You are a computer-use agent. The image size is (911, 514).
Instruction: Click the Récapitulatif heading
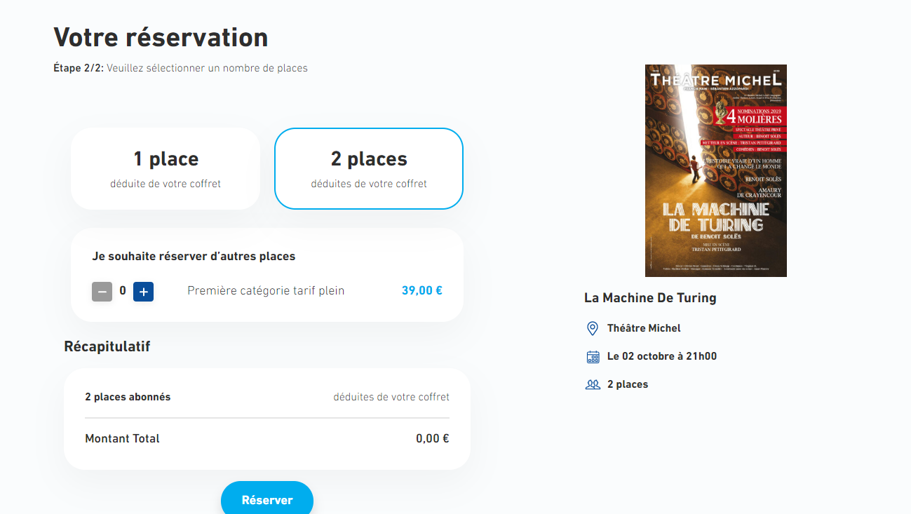point(107,346)
